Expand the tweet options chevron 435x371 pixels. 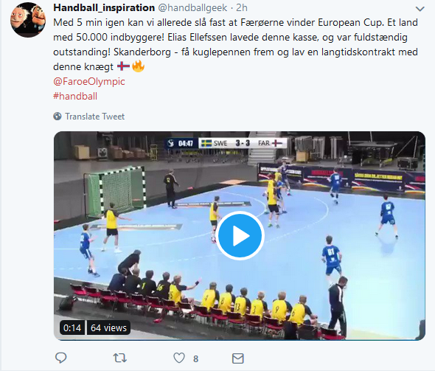[420, 9]
